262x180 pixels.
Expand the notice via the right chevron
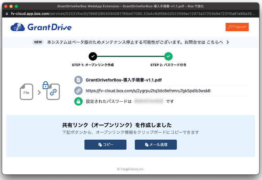click(228, 42)
